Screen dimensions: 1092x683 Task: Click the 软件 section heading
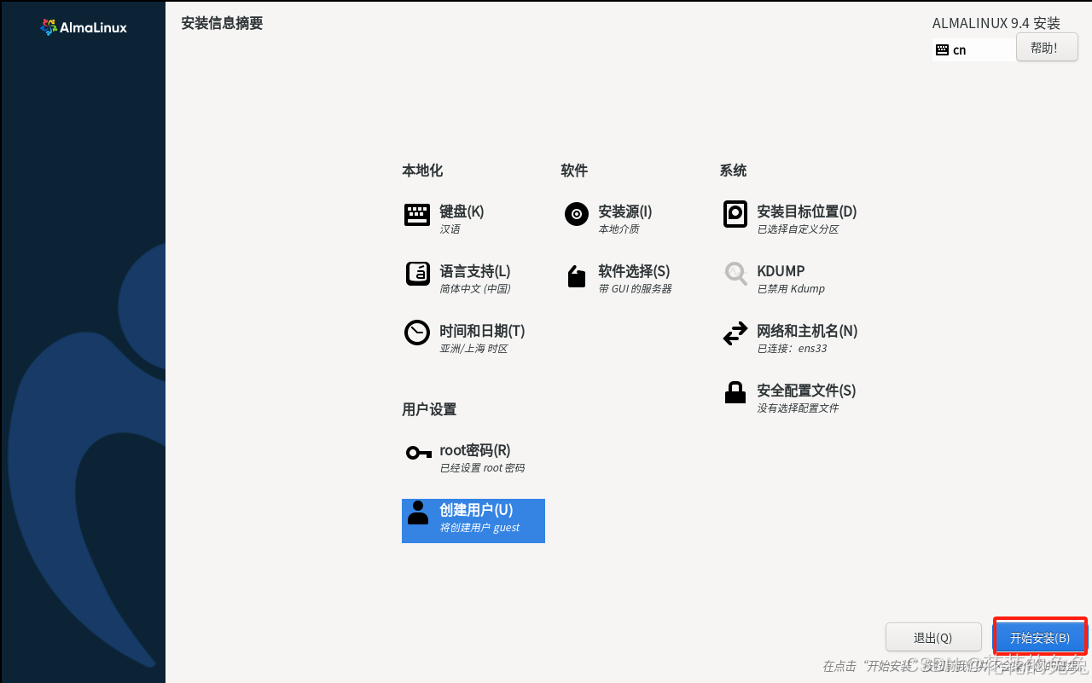[x=574, y=171]
